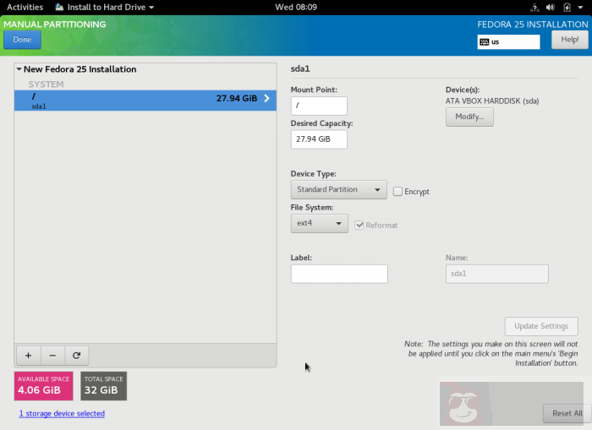
Task: Click the battery power icon in top bar
Action: pos(567,7)
